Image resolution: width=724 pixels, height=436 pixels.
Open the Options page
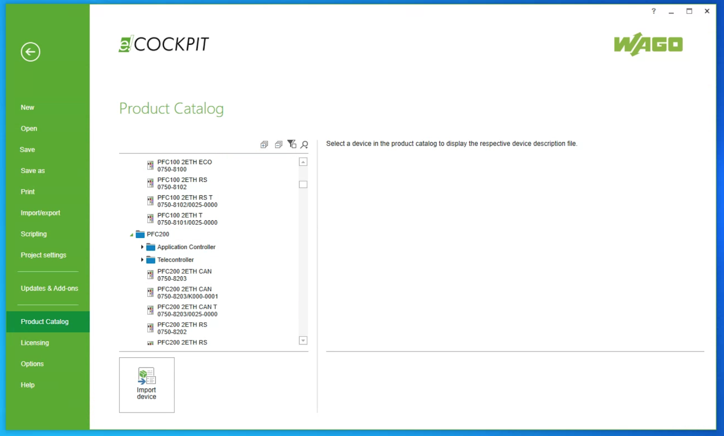pyautogui.click(x=32, y=364)
